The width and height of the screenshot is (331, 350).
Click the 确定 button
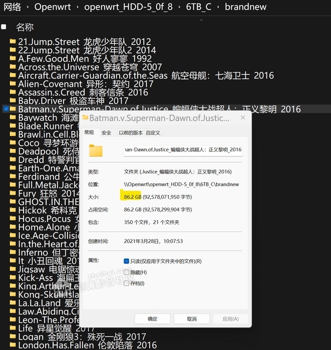[x=152, y=319]
